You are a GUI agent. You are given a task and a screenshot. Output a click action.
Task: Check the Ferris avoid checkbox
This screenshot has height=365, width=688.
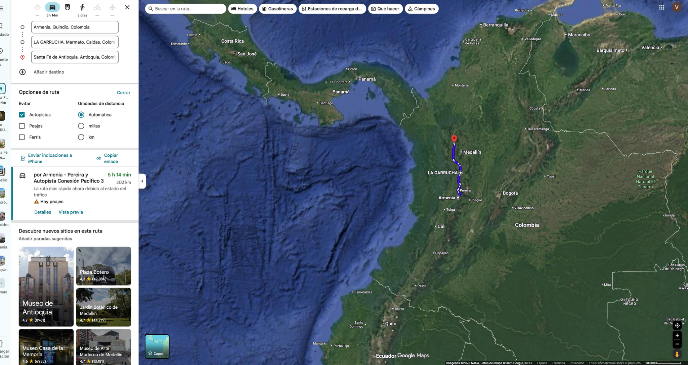[22, 137]
